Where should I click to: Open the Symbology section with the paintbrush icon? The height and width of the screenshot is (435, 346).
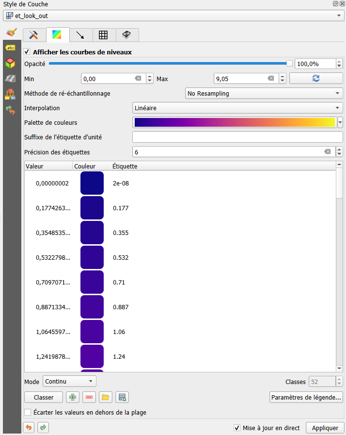pos(11,33)
